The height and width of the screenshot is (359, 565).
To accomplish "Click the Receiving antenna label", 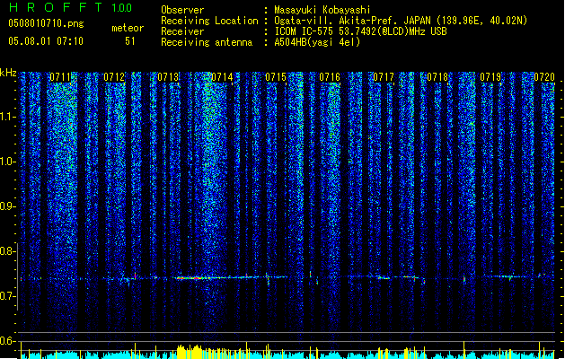I will click(207, 42).
